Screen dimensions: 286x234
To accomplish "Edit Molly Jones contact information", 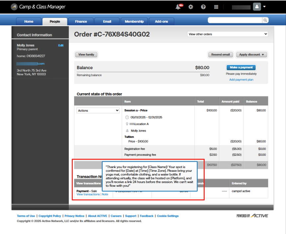I will click(x=61, y=45).
